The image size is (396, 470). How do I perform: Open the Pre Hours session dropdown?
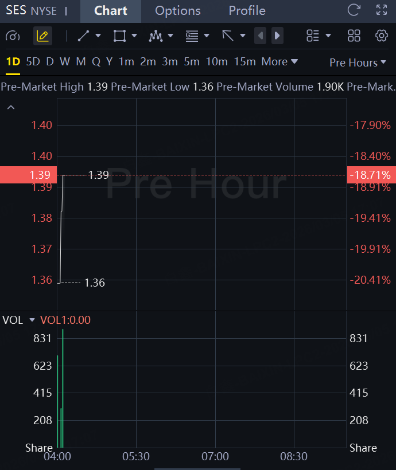[358, 62]
